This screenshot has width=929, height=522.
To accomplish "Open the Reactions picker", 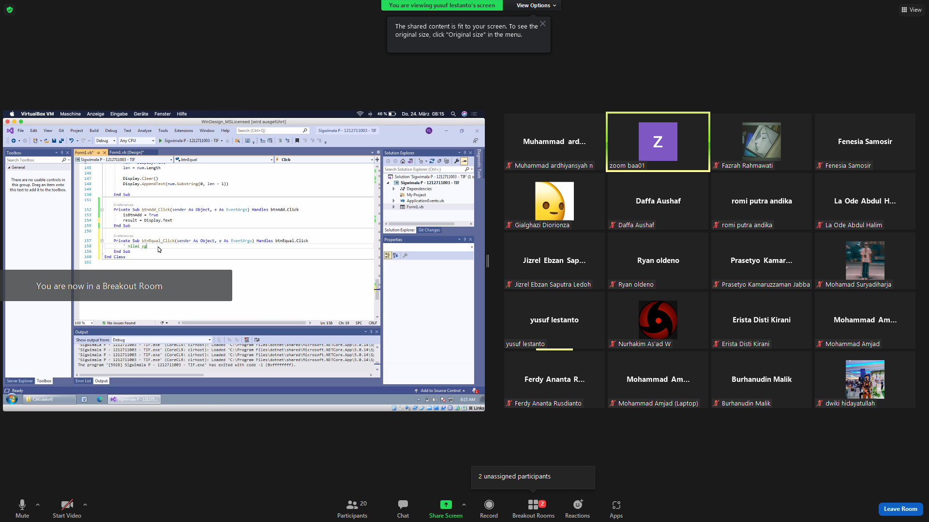I will click(x=577, y=508).
